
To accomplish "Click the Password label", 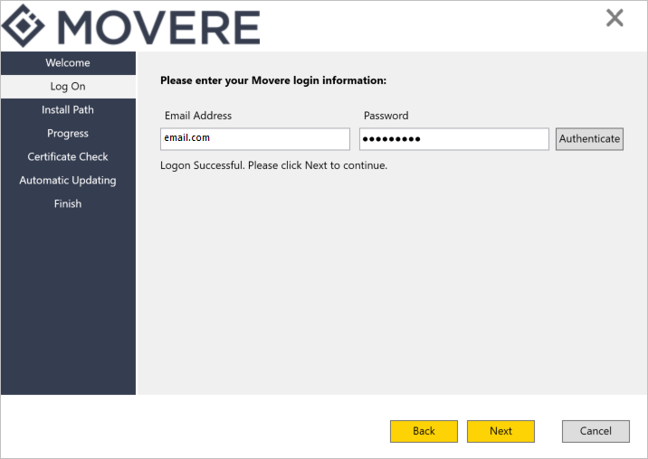I will pos(386,116).
